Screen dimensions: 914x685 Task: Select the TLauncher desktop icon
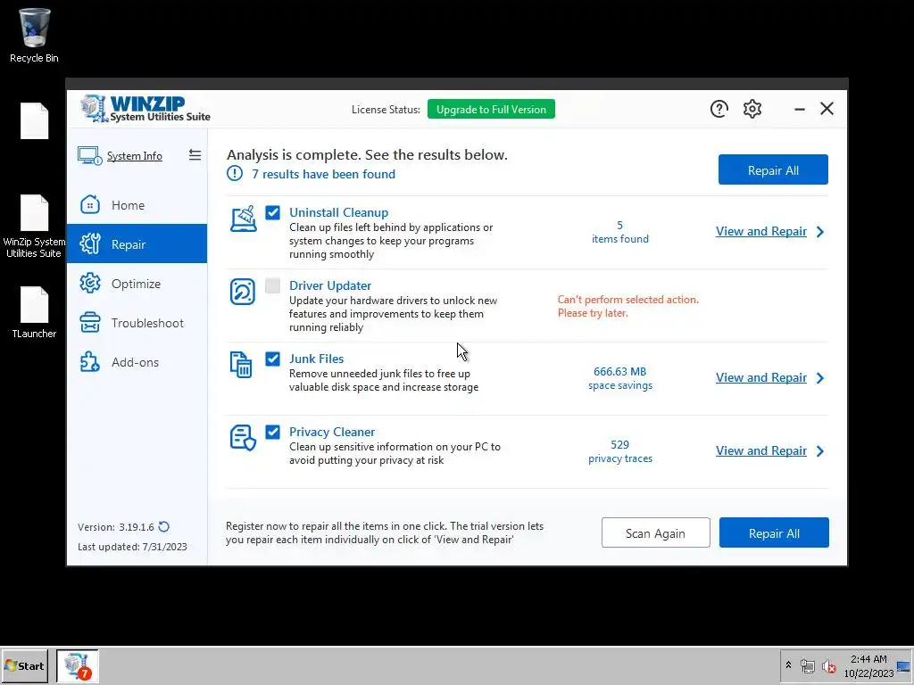tap(34, 313)
